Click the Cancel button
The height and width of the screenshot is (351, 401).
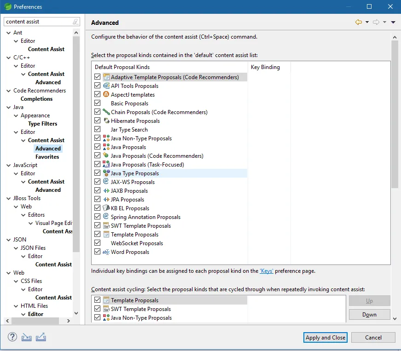tap(373, 338)
